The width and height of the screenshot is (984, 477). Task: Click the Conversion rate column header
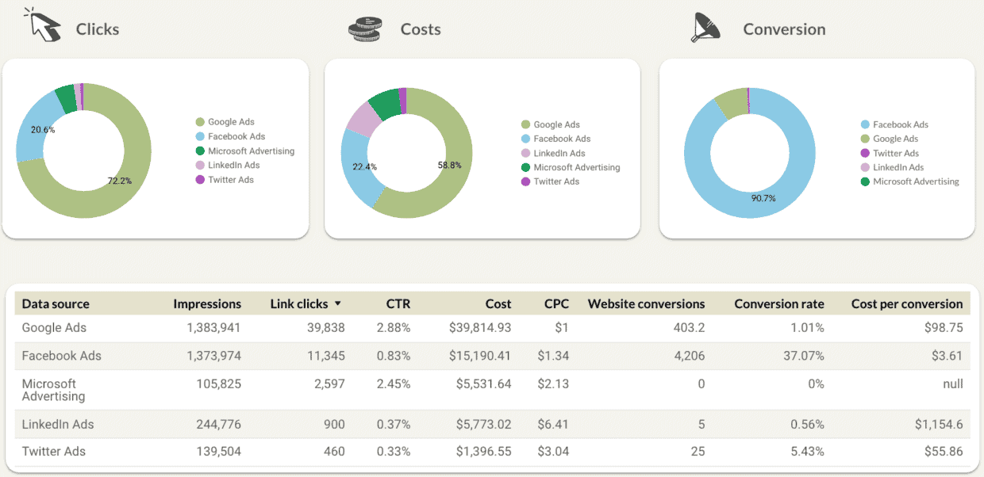[778, 303]
